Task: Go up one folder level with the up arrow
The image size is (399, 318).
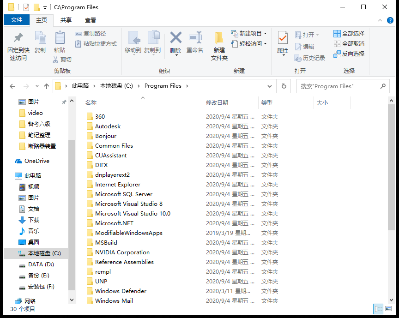Action: 47,86
